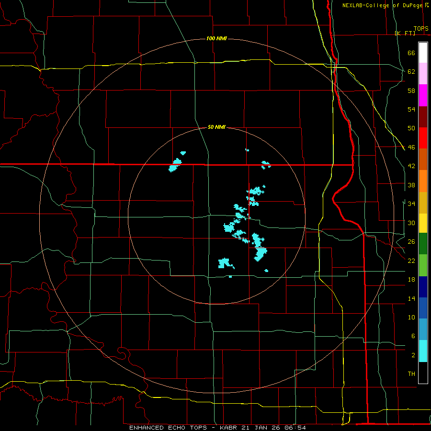The image size is (431, 431).
Task: Select the light green legend swatch
Action: pos(423,265)
